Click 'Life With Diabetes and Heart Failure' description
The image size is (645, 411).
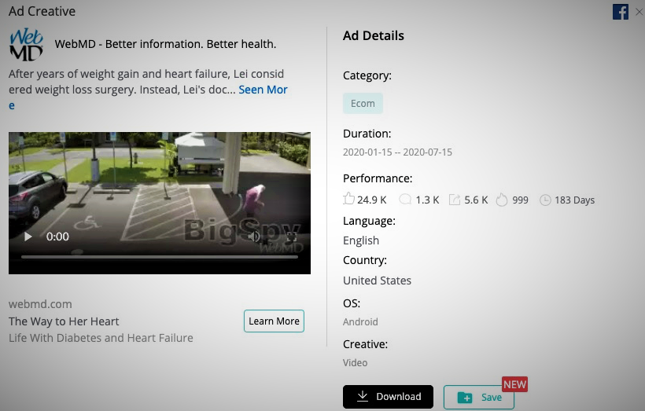101,338
